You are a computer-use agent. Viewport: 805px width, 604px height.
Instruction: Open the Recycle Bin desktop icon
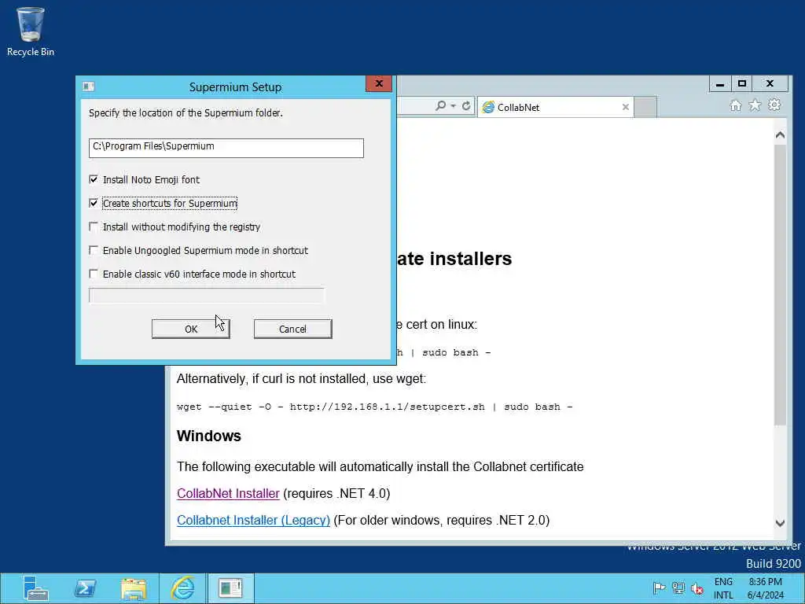31,31
